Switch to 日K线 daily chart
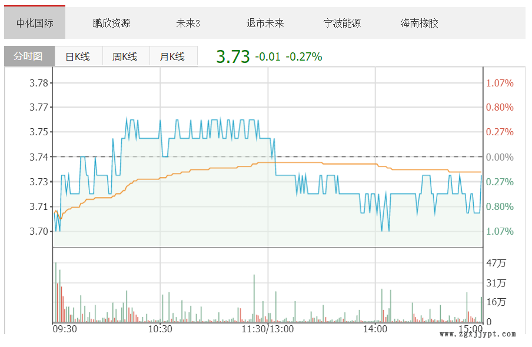 78,56
